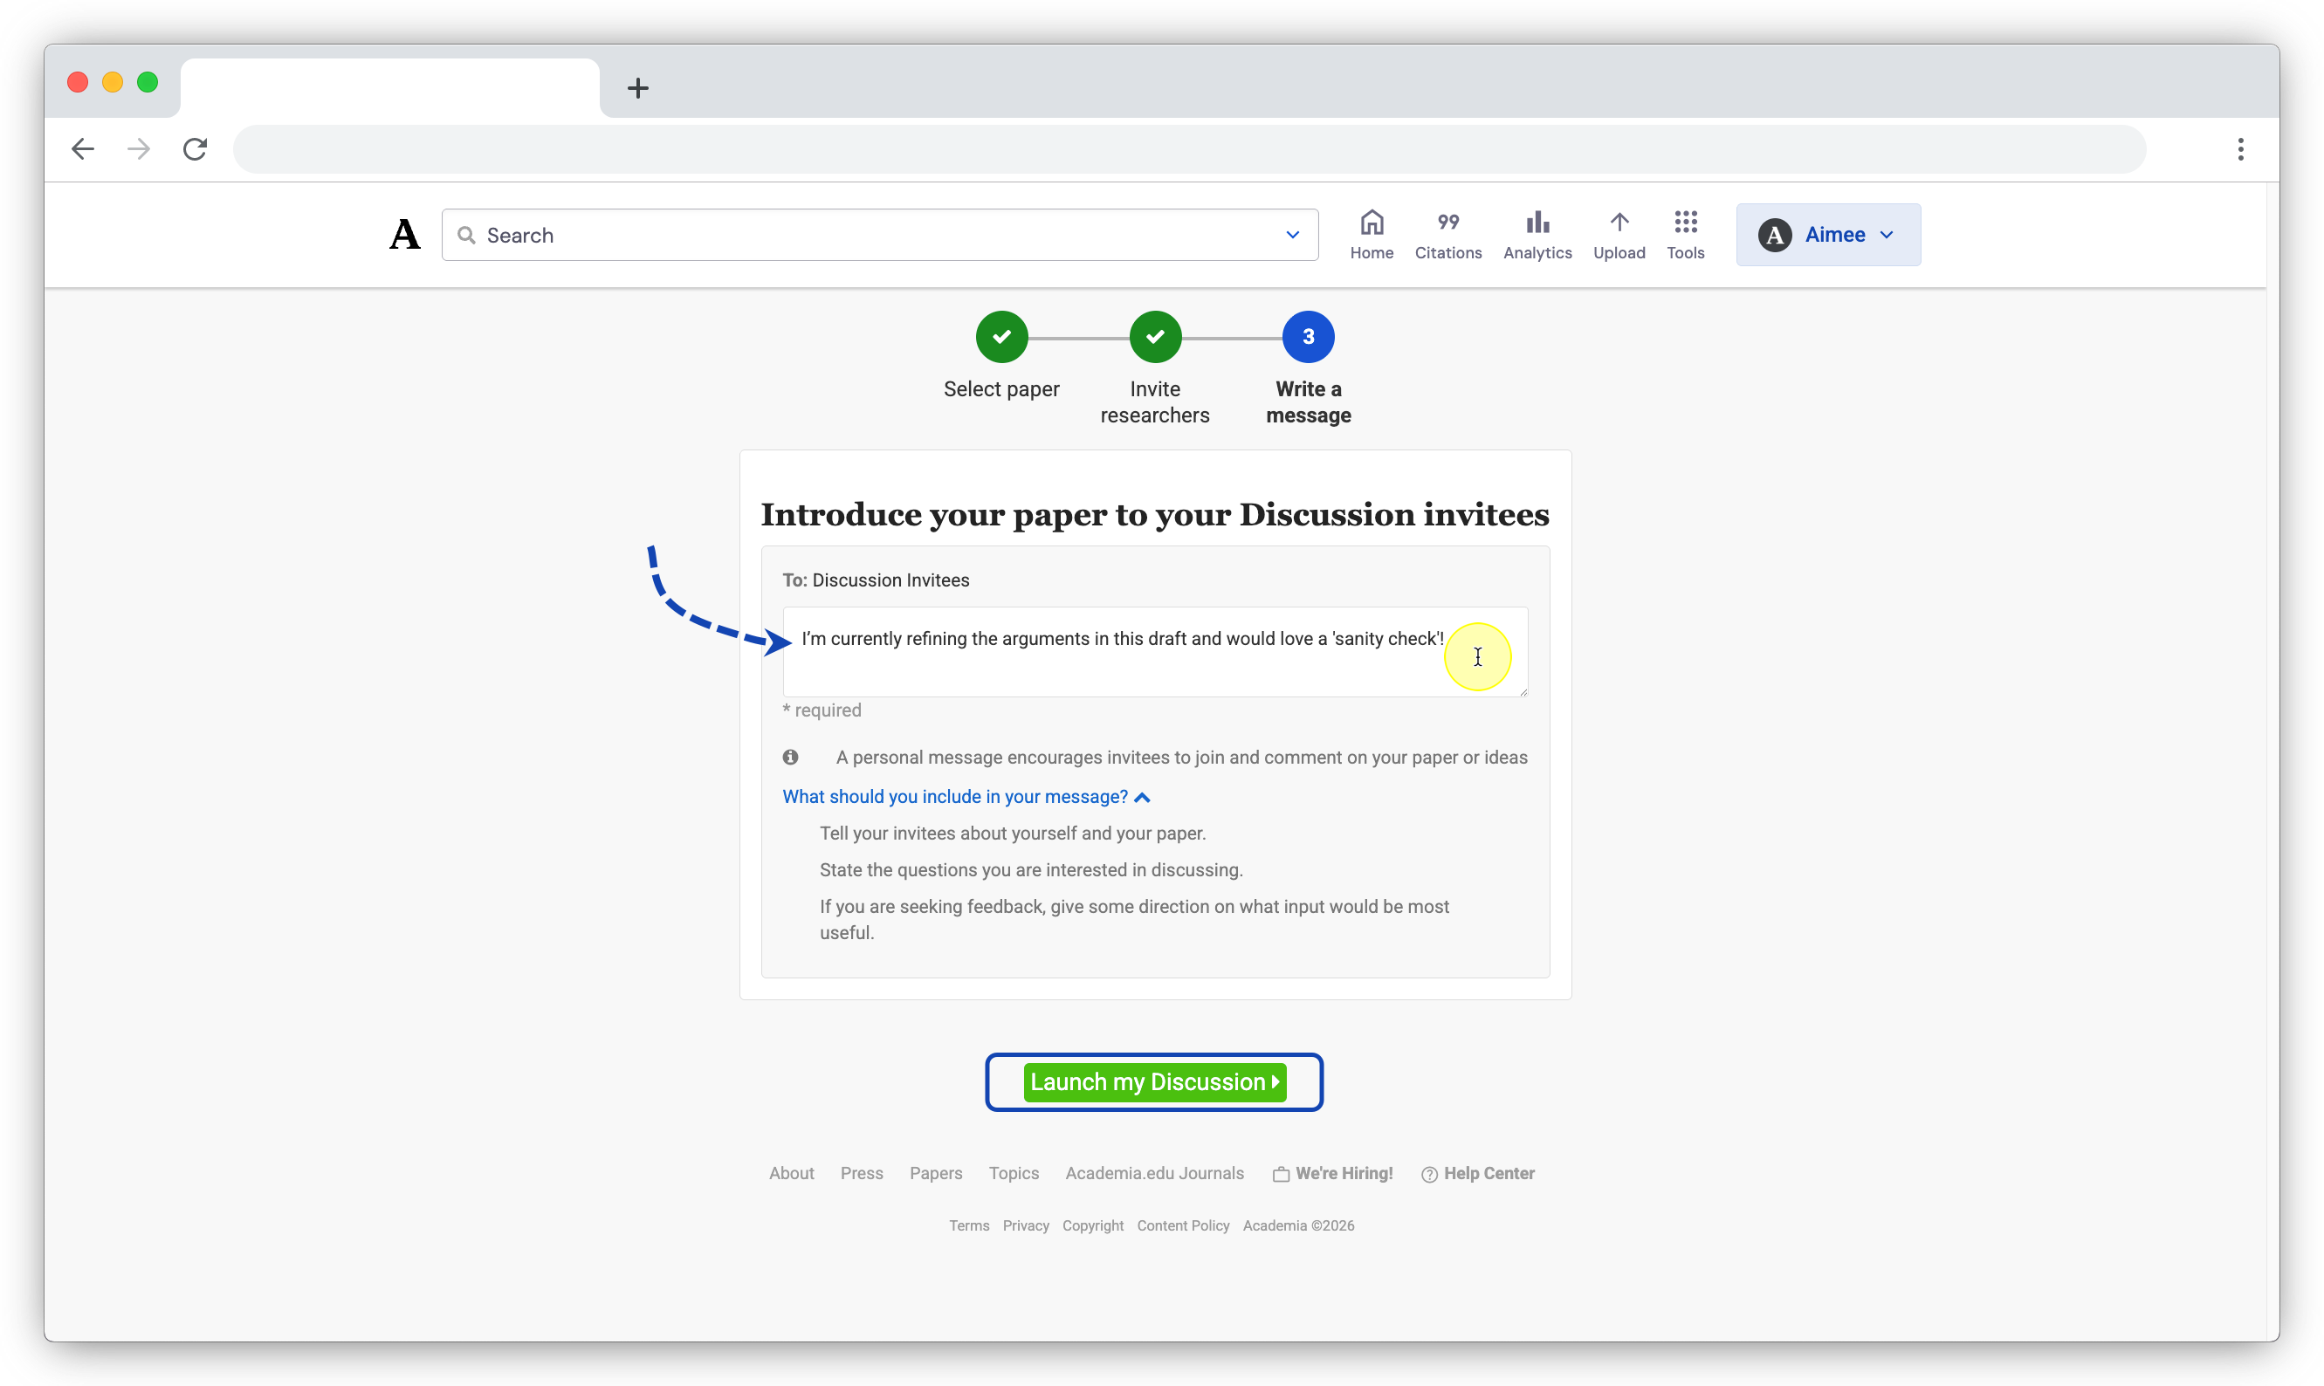Open the browser three-dot menu
Screen dimensions: 2324x1386
pos(2240,148)
